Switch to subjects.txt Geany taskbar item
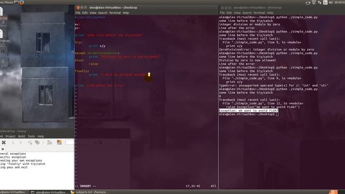 coord(90,192)
